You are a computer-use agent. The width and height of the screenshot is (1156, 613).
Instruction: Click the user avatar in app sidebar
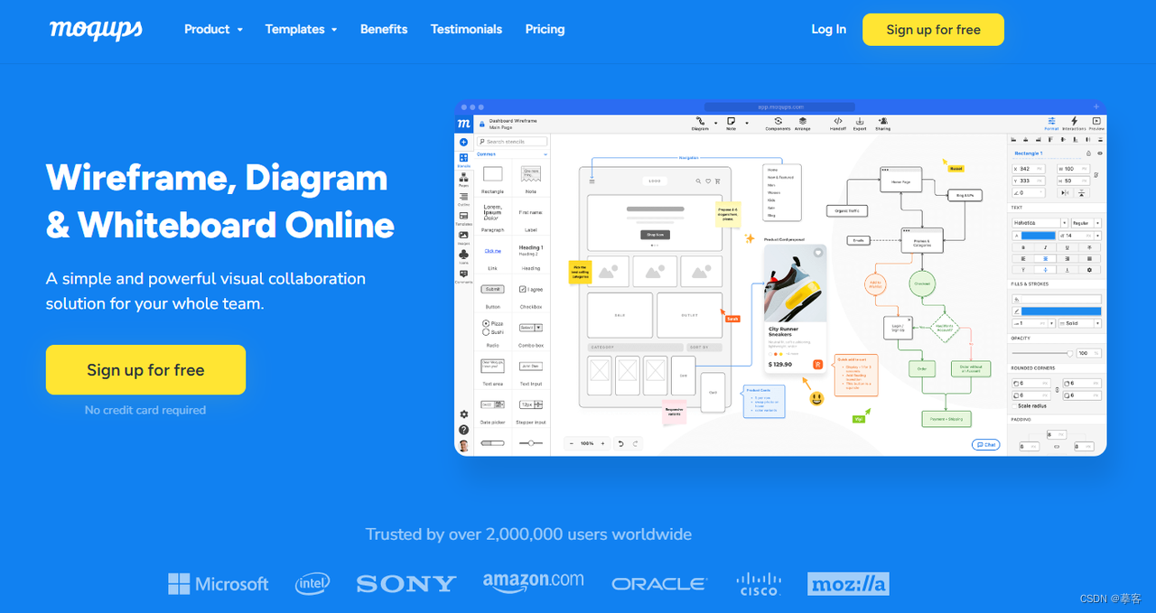click(463, 445)
